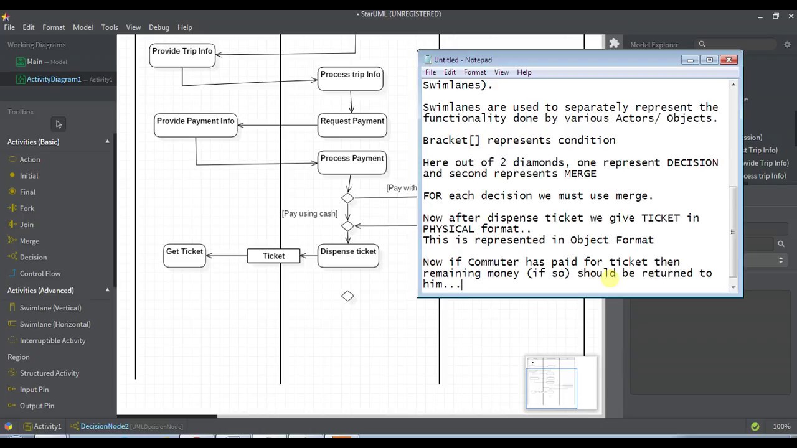
Task: Select the Provide Trip Info action node
Action: point(182,55)
